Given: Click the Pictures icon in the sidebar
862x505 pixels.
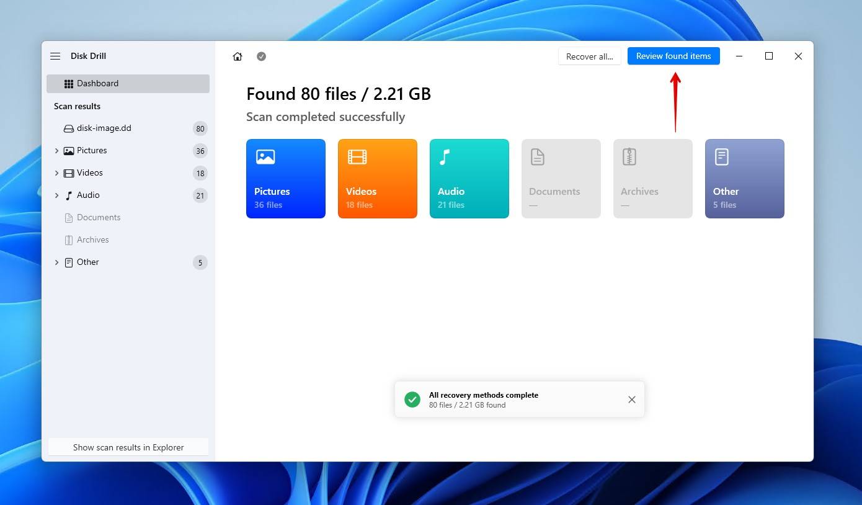Looking at the screenshot, I should pyautogui.click(x=69, y=151).
